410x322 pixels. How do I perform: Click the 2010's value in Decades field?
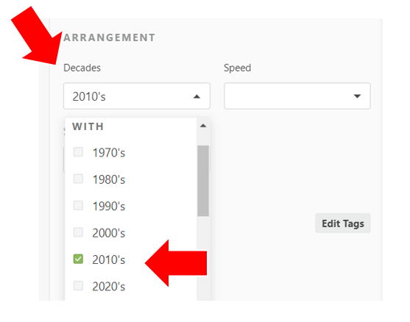coord(89,96)
